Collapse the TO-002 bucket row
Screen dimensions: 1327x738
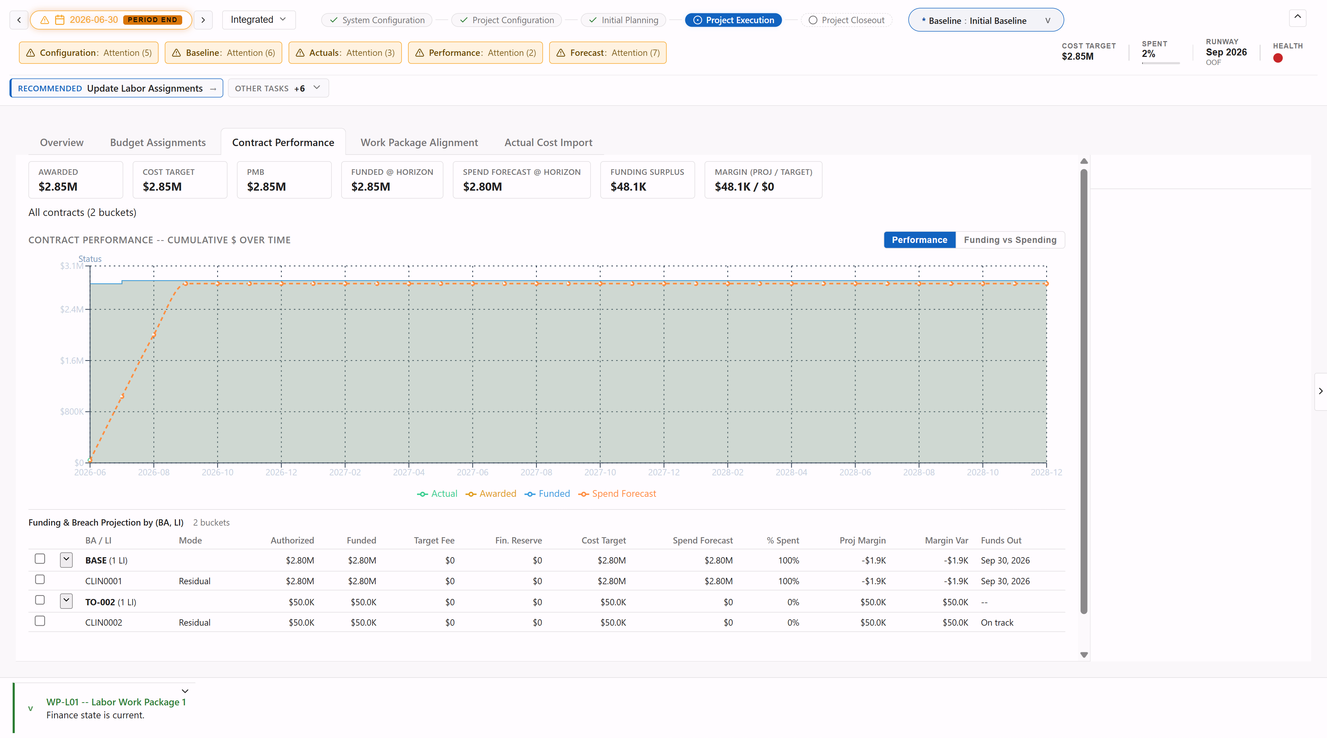(66, 601)
